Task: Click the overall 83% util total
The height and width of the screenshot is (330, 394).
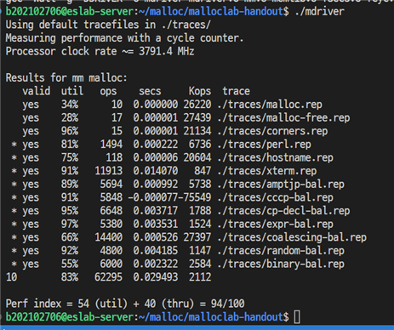Action: [x=70, y=277]
